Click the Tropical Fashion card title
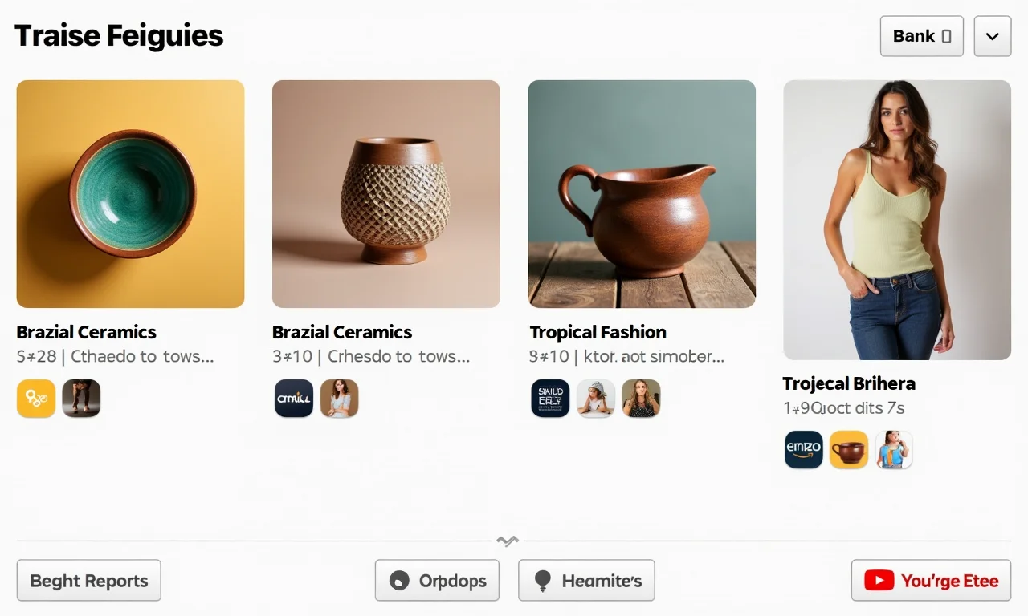This screenshot has height=616, width=1028. click(x=598, y=331)
